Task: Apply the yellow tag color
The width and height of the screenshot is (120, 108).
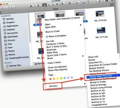Action: pos(58,78)
